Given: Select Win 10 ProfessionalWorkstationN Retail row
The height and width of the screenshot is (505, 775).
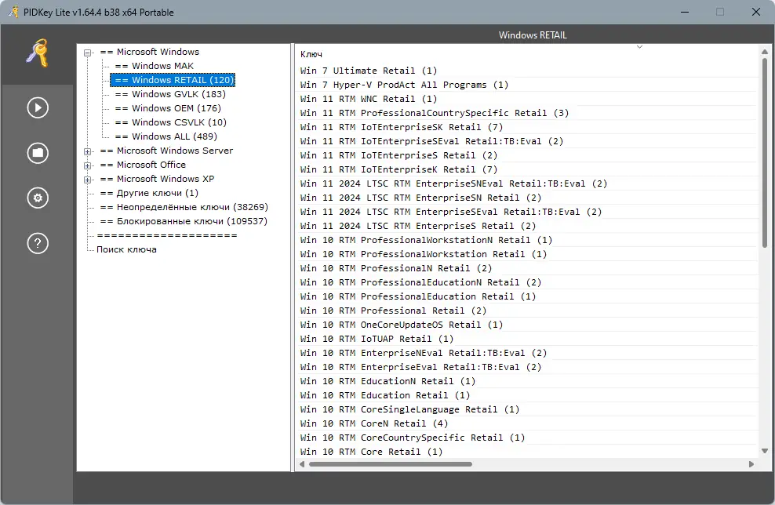Looking at the screenshot, I should (526, 240).
